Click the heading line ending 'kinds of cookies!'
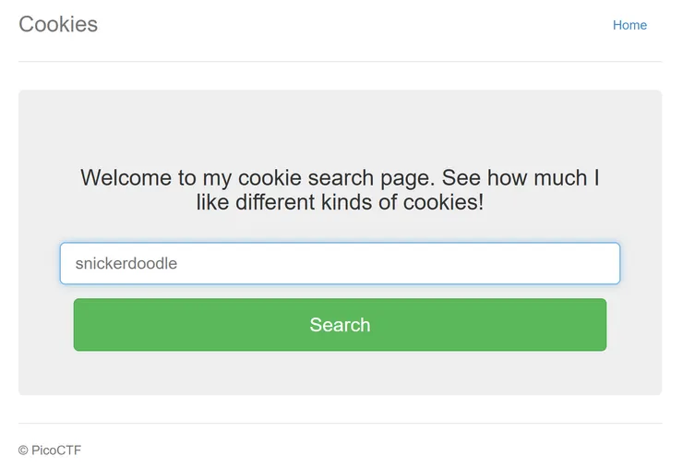This screenshot has width=683, height=468. (x=340, y=202)
